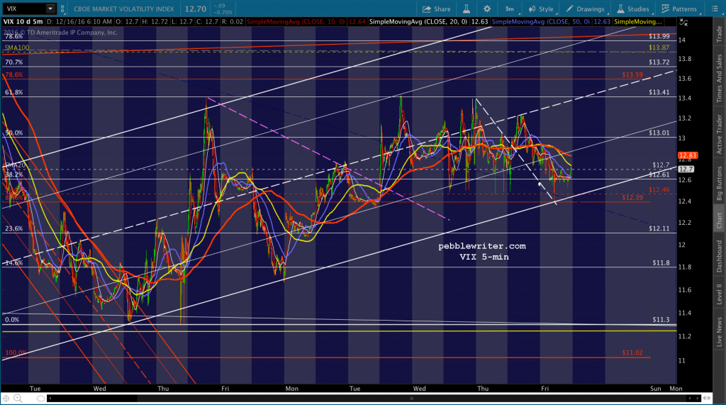Open the symbol dropdown arrow next to VIX
The image size is (726, 405).
point(50,9)
